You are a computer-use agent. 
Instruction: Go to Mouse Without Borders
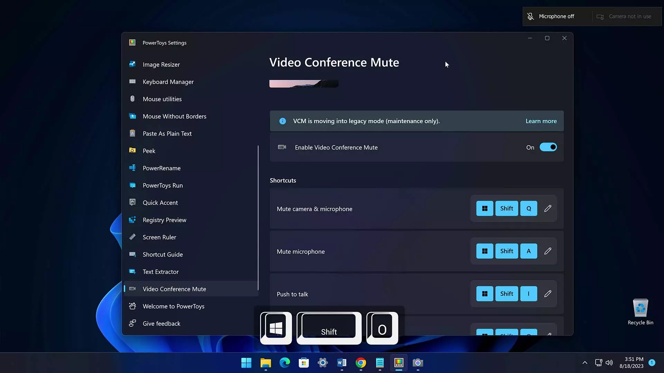pos(191,116)
